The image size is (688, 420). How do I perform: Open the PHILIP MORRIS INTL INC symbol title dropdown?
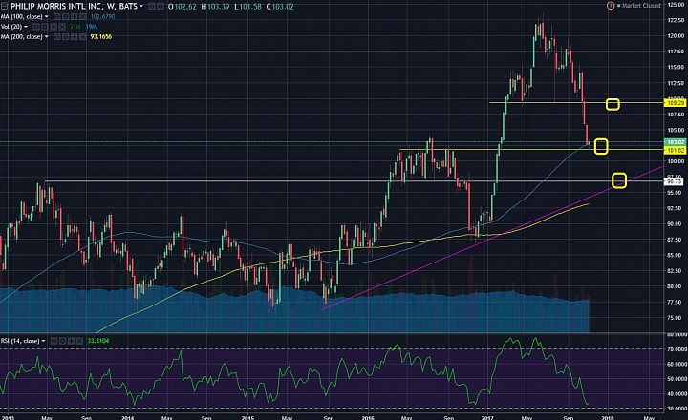[141, 6]
